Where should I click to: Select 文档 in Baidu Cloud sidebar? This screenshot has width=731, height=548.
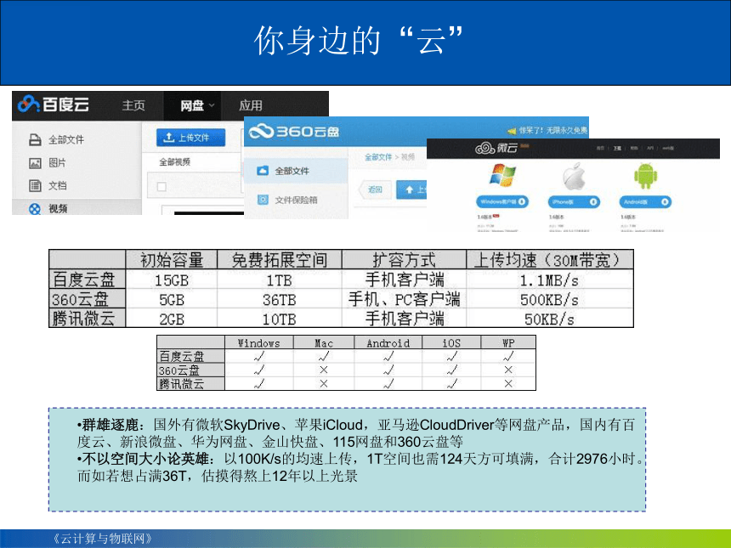point(48,185)
